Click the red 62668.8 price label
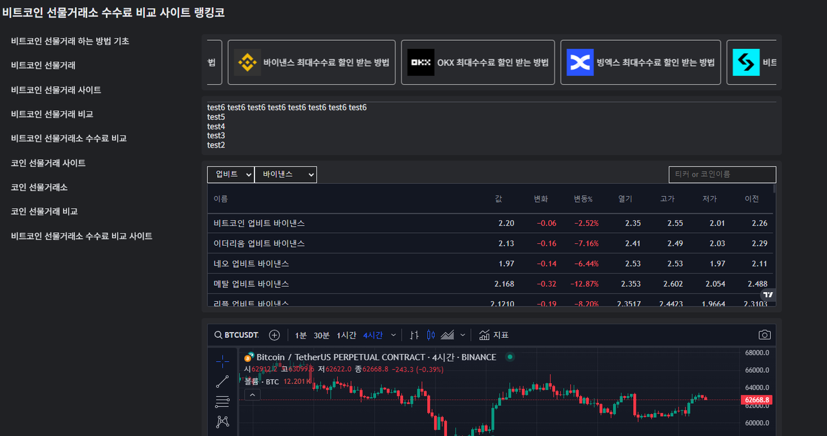Viewport: 827px width, 436px height. [x=757, y=400]
